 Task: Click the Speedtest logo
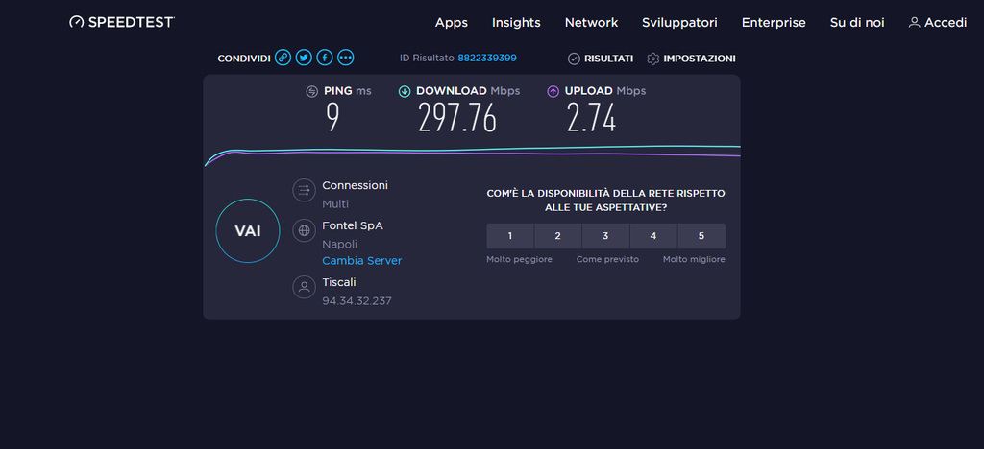122,22
